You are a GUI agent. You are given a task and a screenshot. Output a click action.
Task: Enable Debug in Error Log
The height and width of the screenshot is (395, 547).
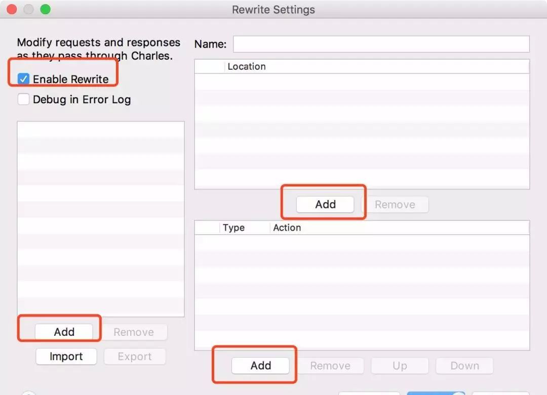[x=24, y=100]
